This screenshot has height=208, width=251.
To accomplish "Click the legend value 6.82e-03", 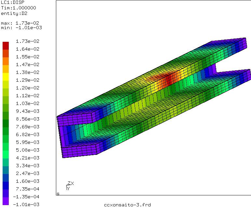I will 28,135.
